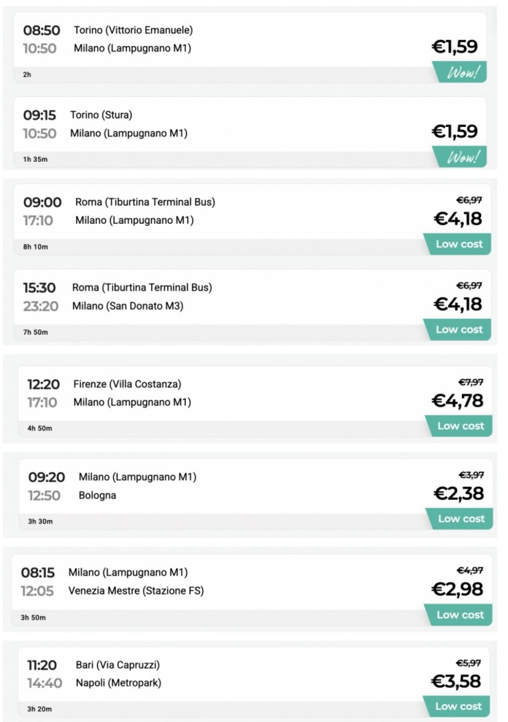Screen dimensions: 508x722
Task: Open Napoli (Metropark) arrival trip
Action: tap(118, 683)
